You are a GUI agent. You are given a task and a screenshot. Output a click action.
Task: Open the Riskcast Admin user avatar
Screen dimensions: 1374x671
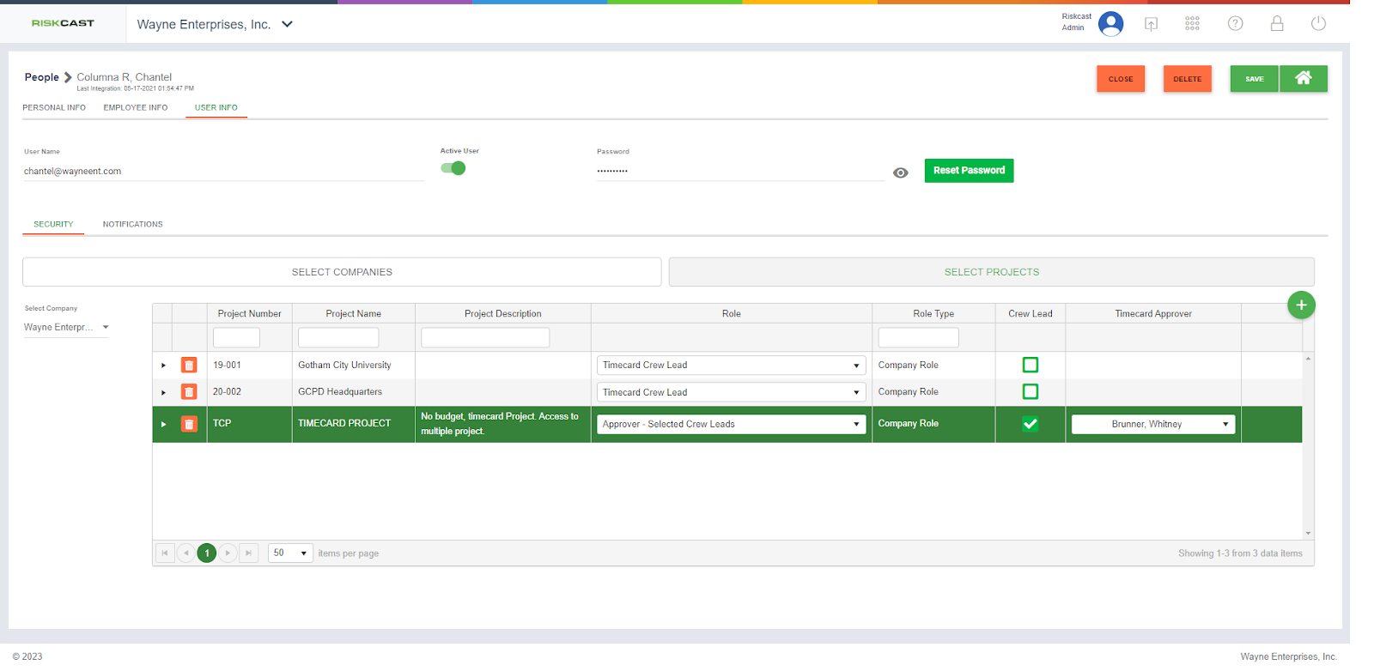1110,23
